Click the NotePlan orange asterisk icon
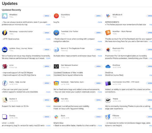 pos(108,33)
